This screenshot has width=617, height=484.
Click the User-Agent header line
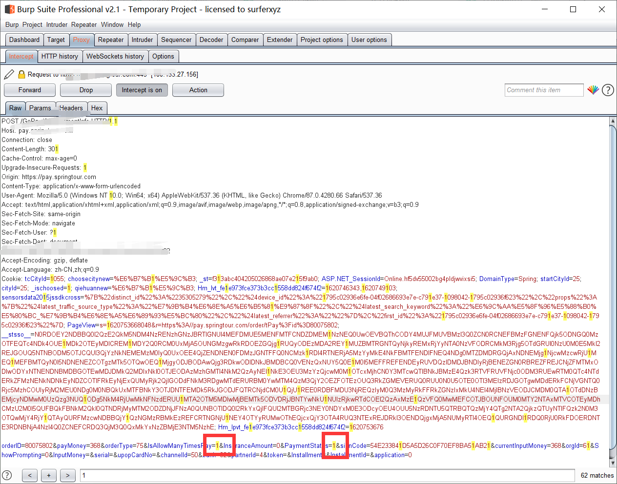[192, 195]
